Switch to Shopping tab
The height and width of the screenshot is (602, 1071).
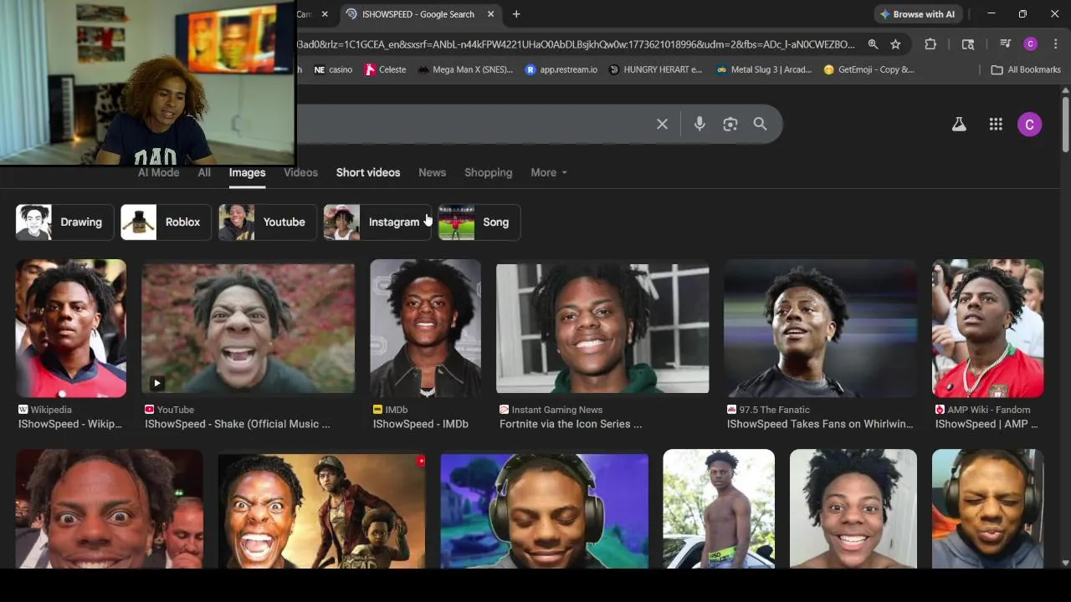click(488, 172)
